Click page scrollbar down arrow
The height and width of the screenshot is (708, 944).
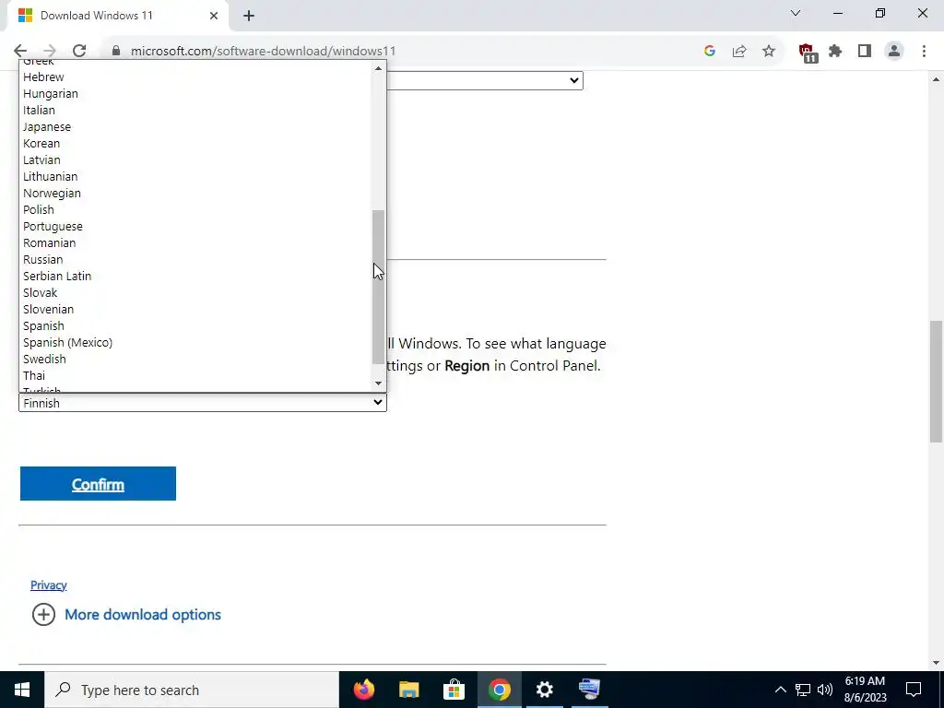[936, 663]
